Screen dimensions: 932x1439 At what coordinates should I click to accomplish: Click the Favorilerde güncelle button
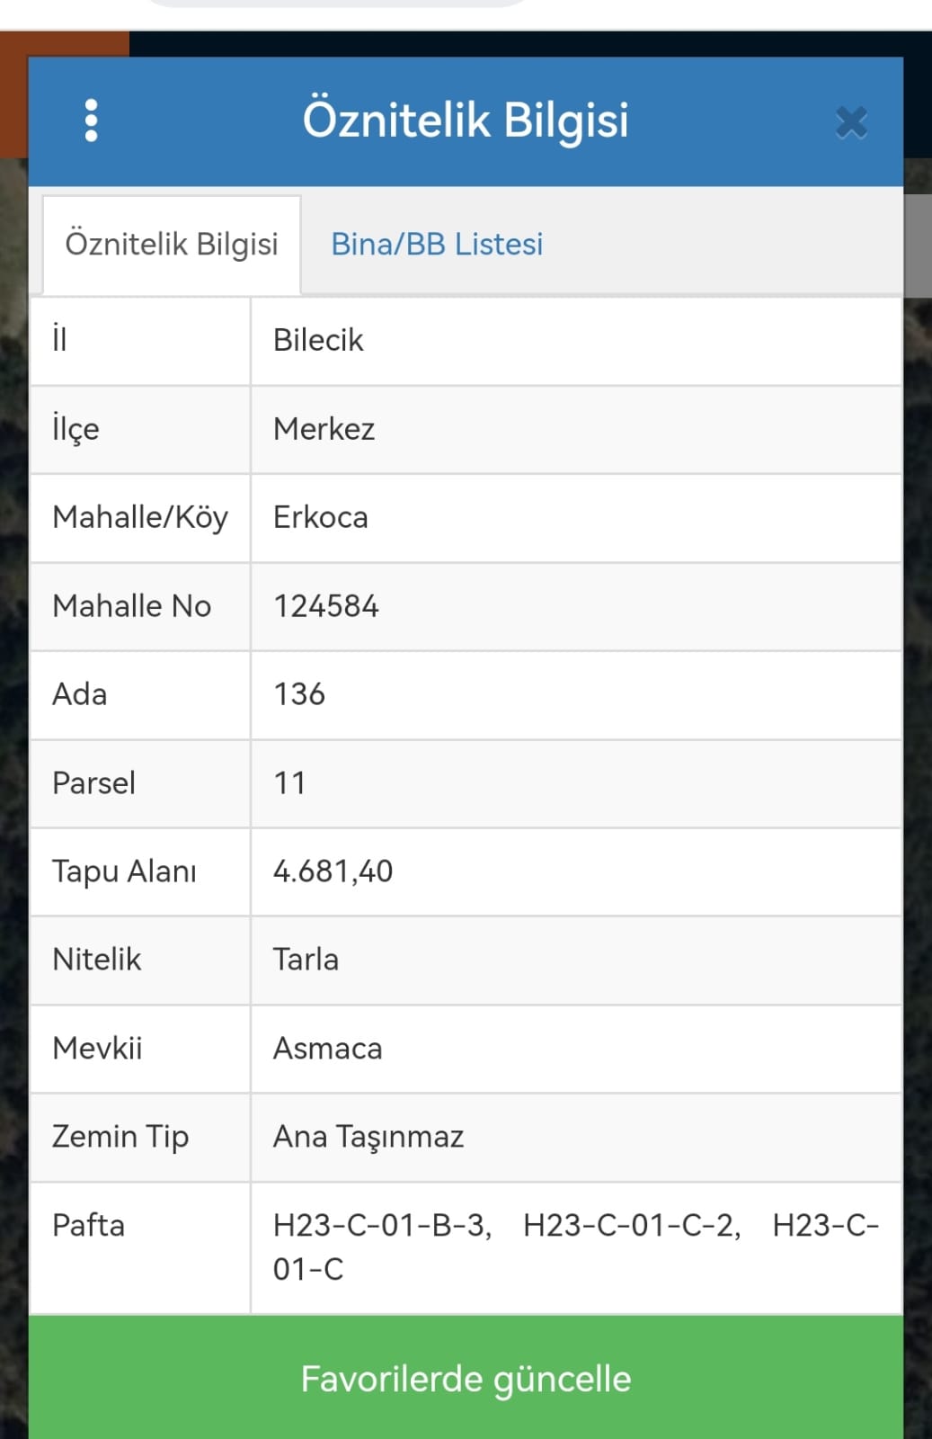pyautogui.click(x=466, y=1378)
